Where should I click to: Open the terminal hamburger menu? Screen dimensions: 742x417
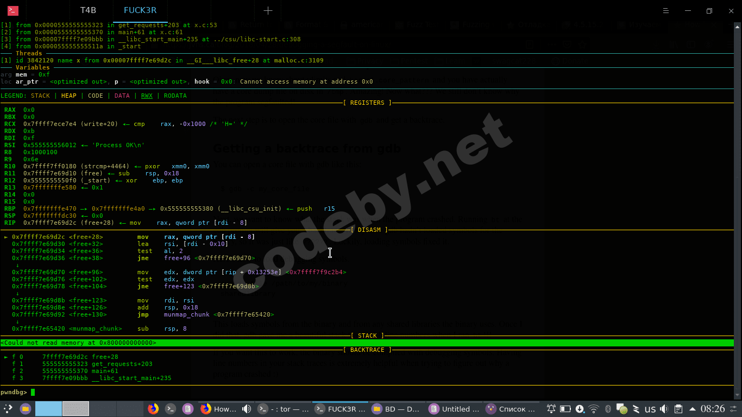click(x=666, y=11)
